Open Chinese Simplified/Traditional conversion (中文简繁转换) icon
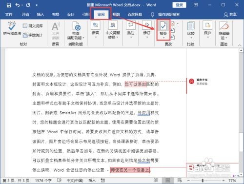The image size is (244, 184). click(113, 25)
